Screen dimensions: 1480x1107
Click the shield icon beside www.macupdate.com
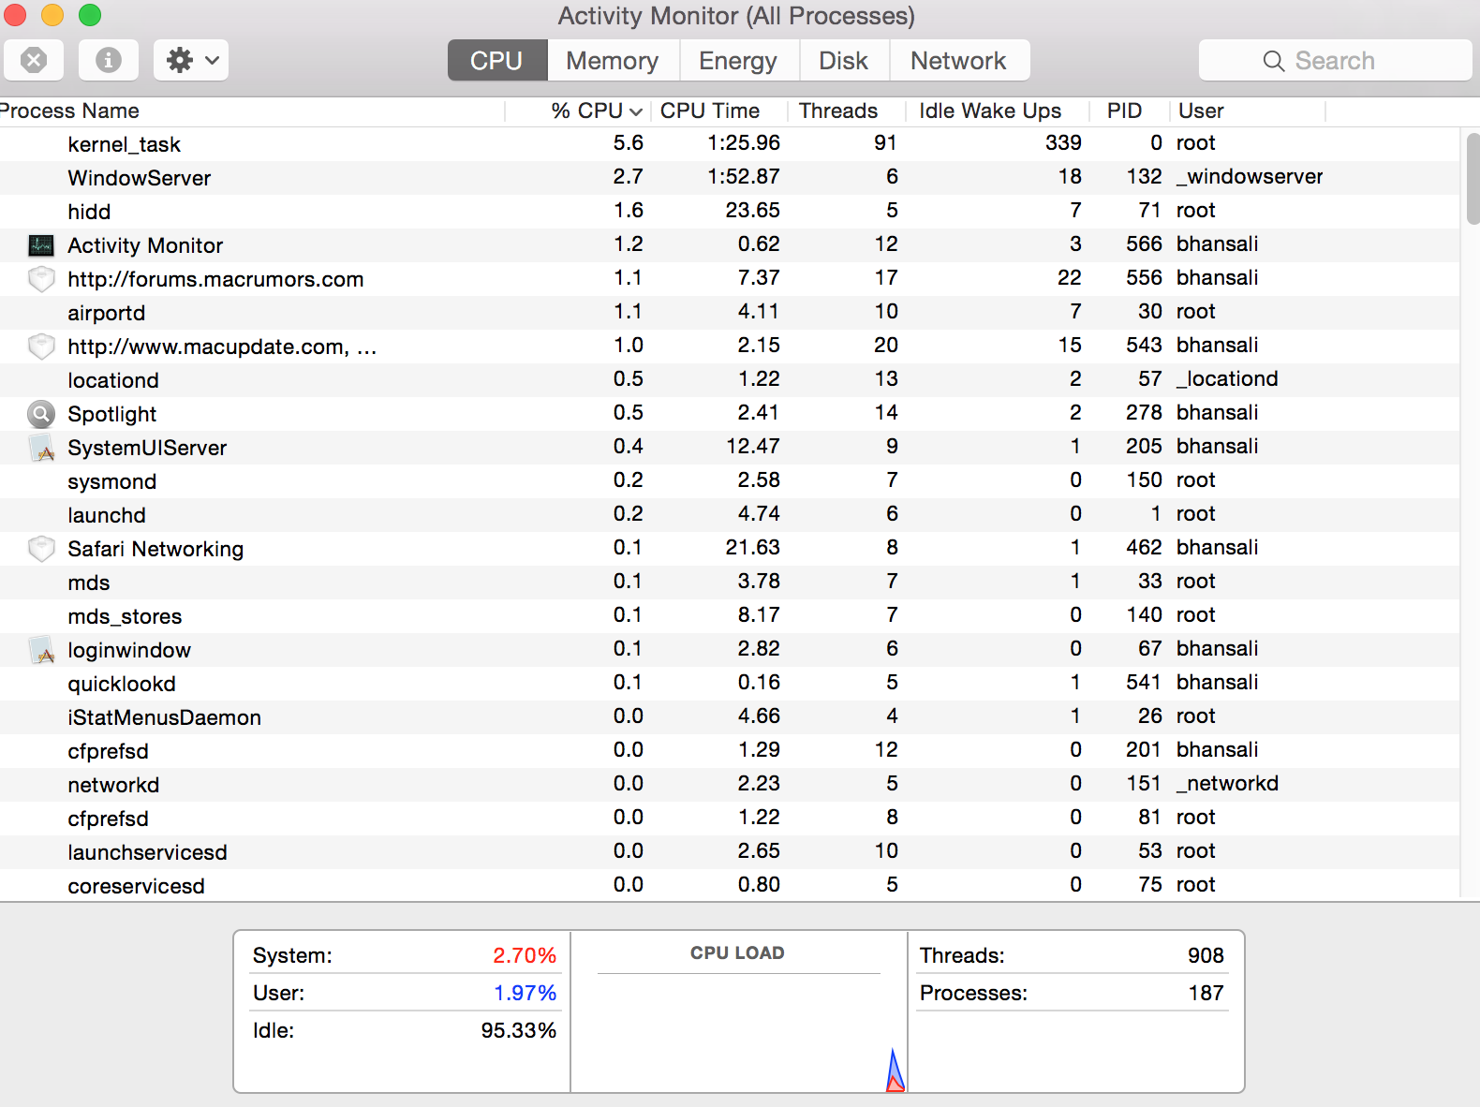[41, 347]
